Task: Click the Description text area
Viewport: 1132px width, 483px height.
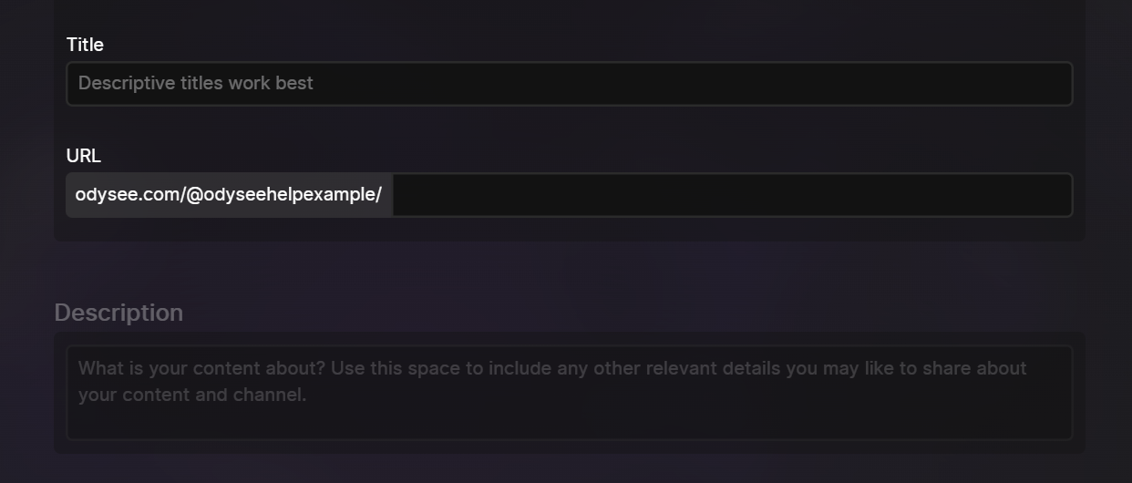Action: [570, 393]
